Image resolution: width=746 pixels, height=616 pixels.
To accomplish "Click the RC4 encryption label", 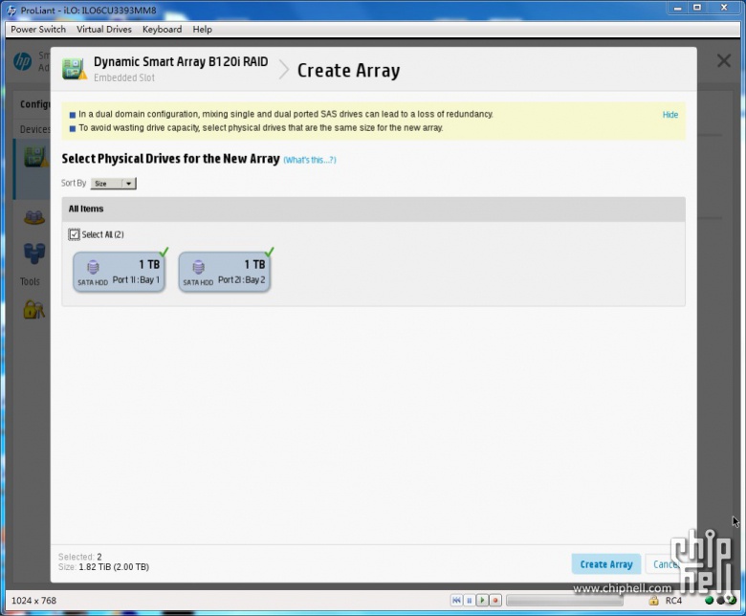I will 673,601.
